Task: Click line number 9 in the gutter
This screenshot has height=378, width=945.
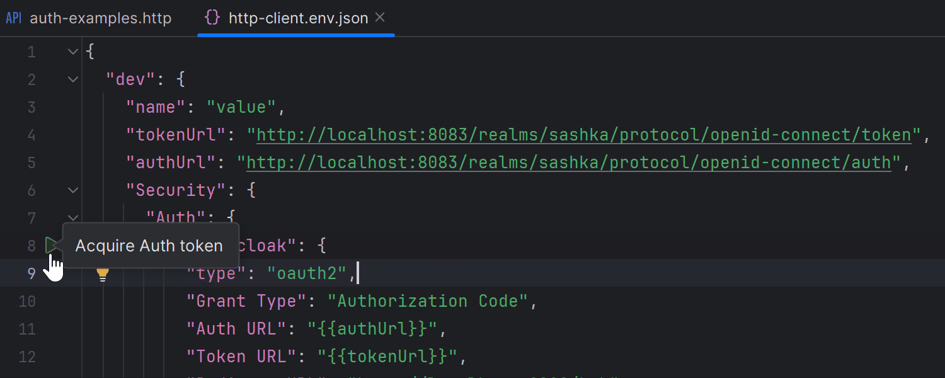Action: [x=31, y=273]
